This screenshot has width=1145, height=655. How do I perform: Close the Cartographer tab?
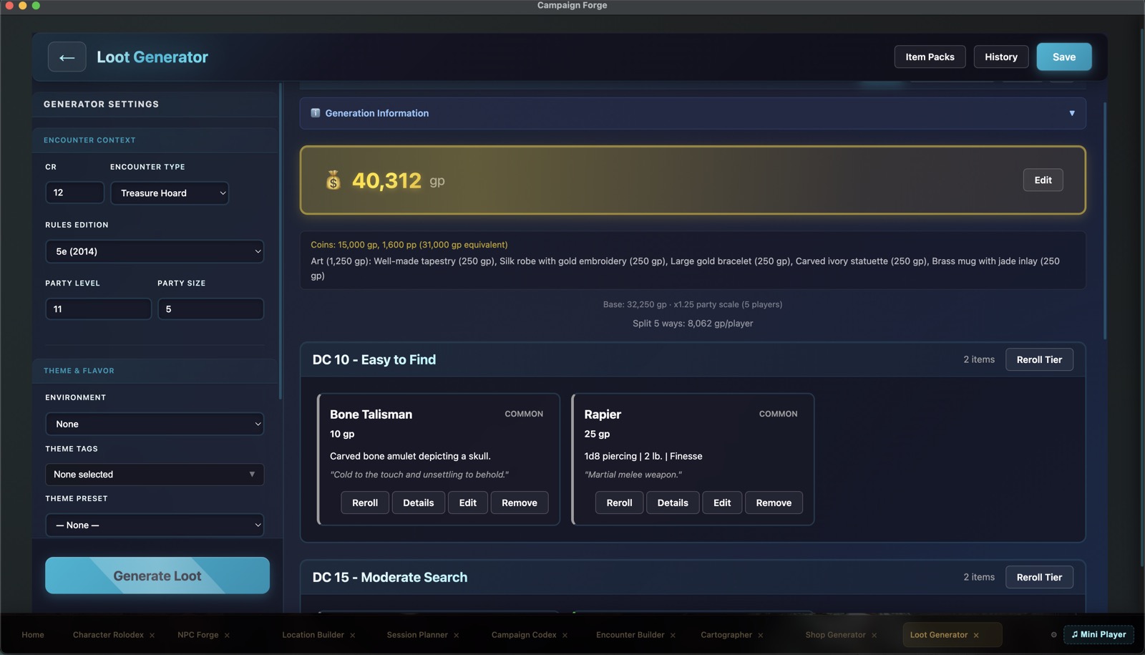click(x=761, y=635)
